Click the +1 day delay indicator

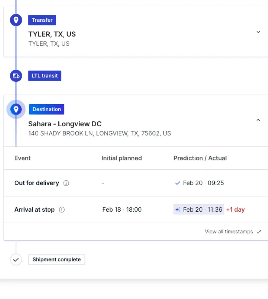[x=236, y=210]
